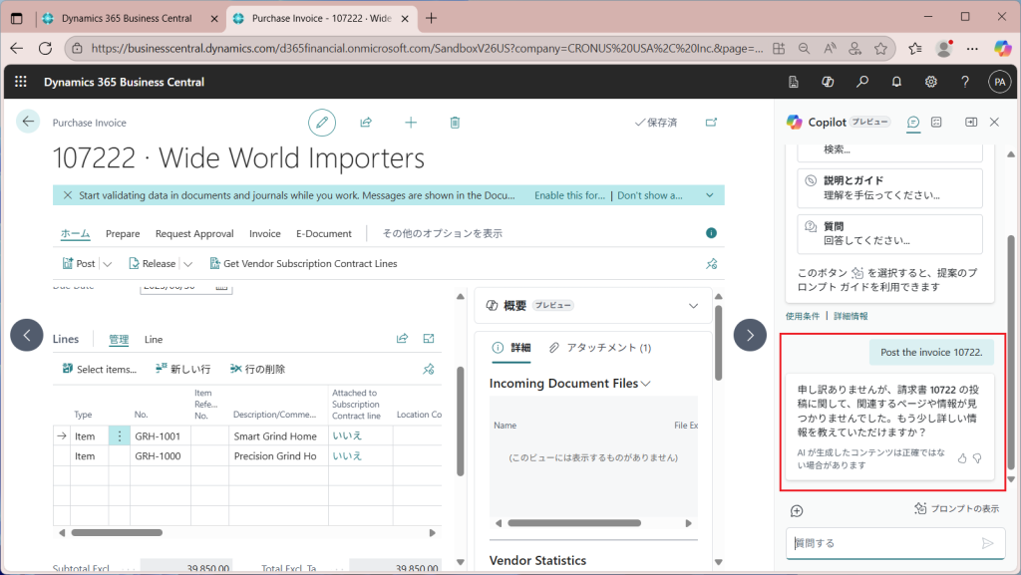Click Select items... in Lines

click(100, 369)
